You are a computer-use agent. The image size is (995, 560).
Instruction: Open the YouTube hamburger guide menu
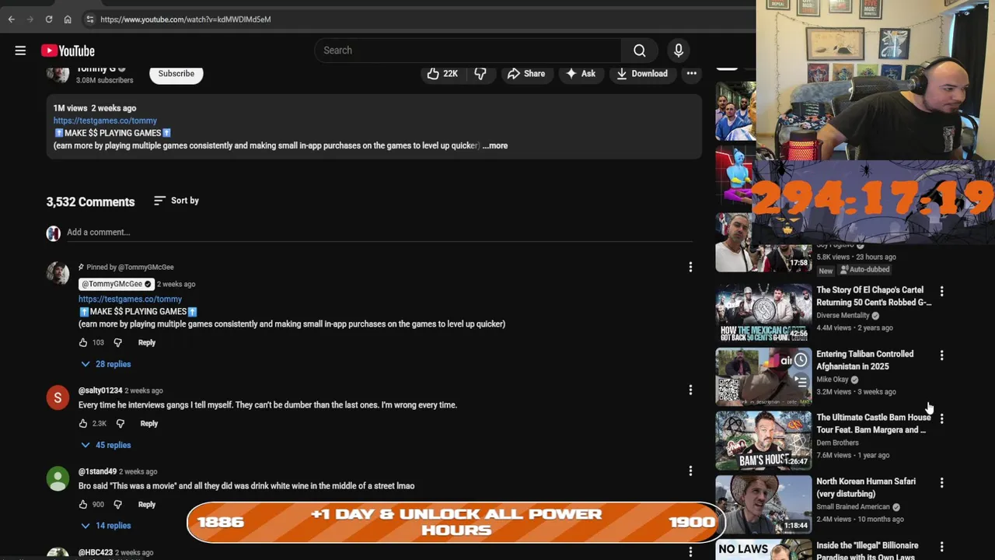coord(20,51)
